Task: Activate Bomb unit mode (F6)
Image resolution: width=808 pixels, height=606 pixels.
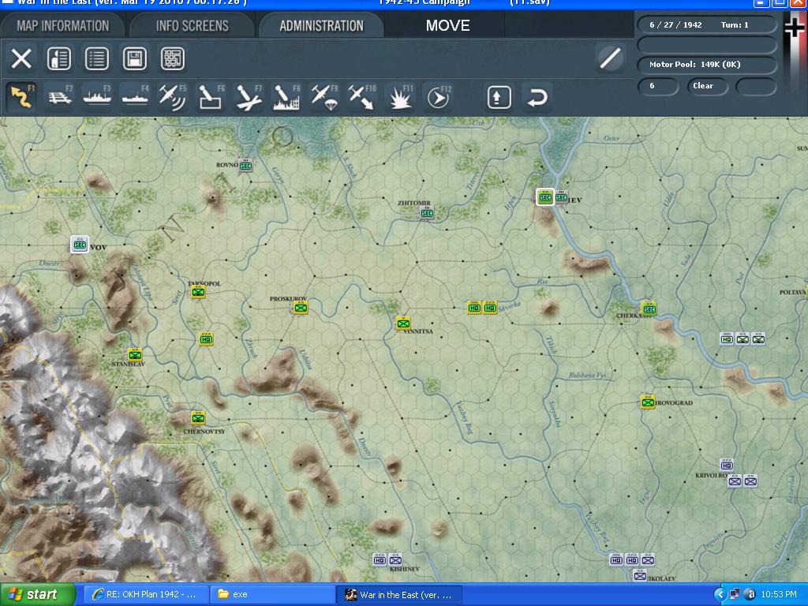Action: click(x=211, y=97)
